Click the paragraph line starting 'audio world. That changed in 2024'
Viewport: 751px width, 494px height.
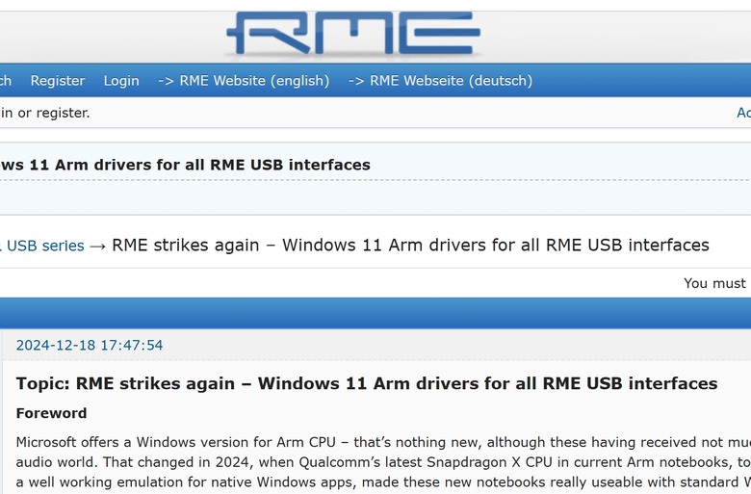point(383,462)
